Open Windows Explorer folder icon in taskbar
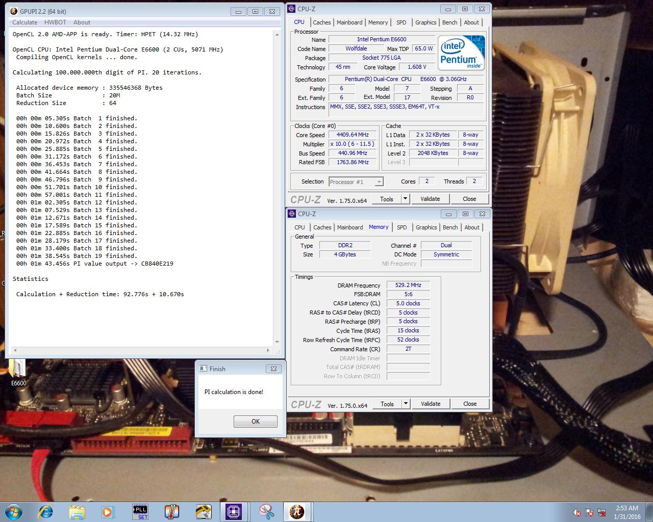Screen dimensions: 653x522 77,511
